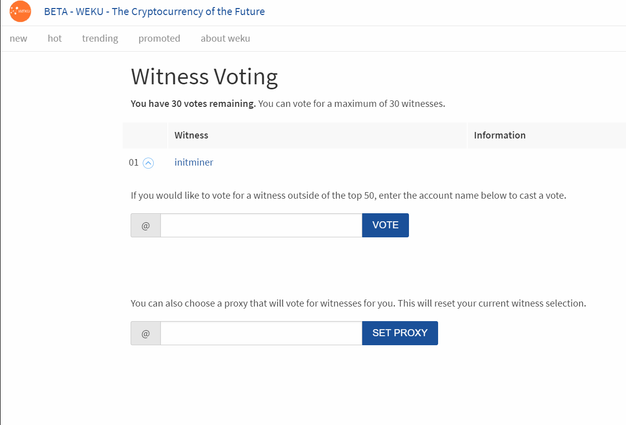Open the initminer witness profile link
626x425 pixels.
[194, 163]
